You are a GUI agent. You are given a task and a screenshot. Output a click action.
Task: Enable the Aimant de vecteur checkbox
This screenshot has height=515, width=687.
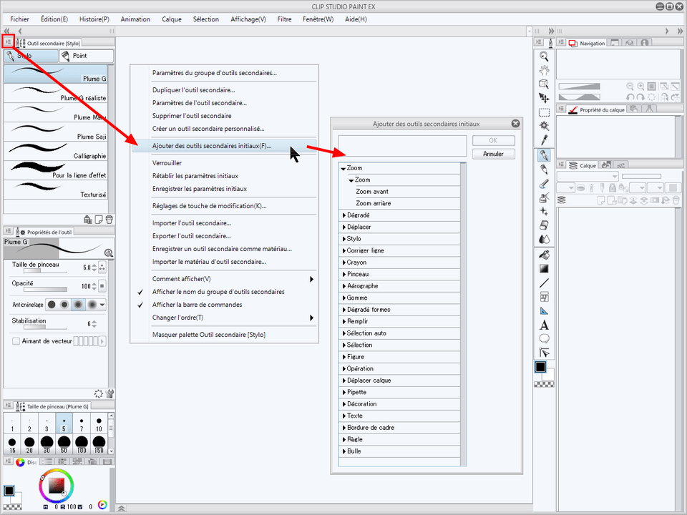(16, 341)
